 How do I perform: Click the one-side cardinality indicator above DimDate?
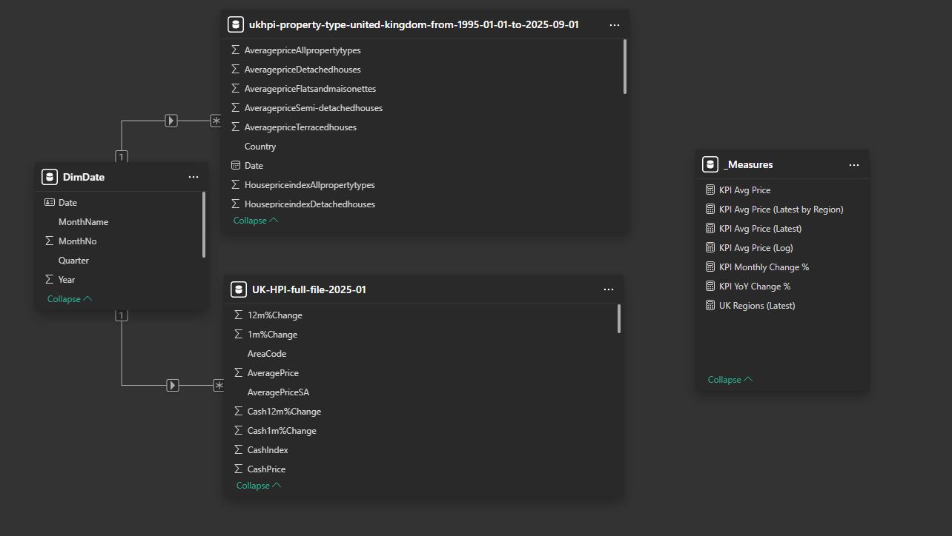click(120, 156)
